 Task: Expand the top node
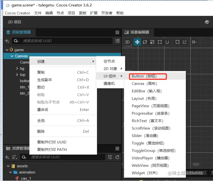tap(17, 75)
